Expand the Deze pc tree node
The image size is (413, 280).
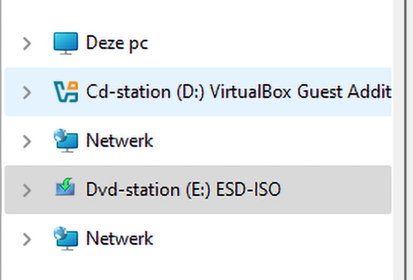(27, 44)
